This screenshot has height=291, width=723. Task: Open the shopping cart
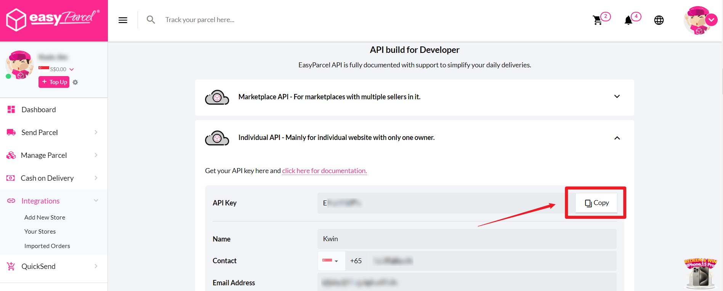pos(598,20)
